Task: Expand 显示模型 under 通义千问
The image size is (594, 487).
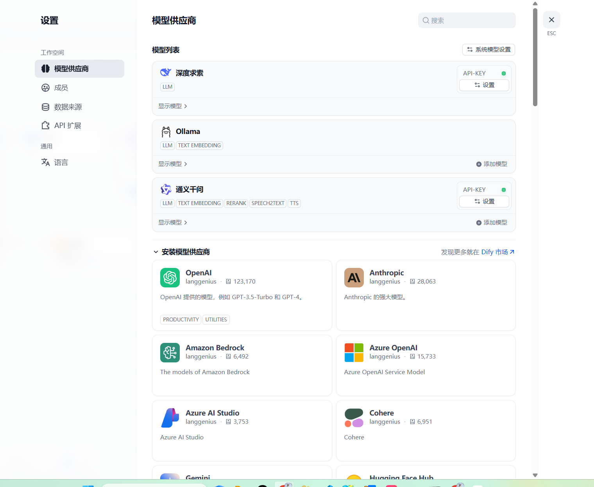Action: [172, 223]
